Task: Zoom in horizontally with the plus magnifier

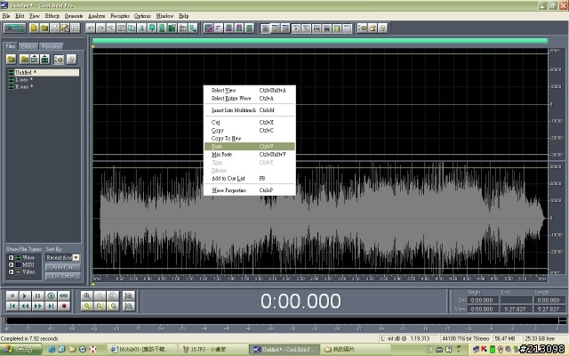Action: pos(87,295)
